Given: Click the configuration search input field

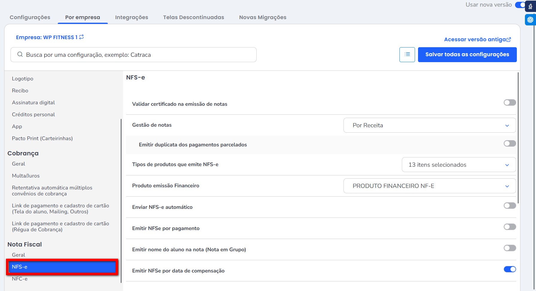Looking at the screenshot, I should point(138,55).
